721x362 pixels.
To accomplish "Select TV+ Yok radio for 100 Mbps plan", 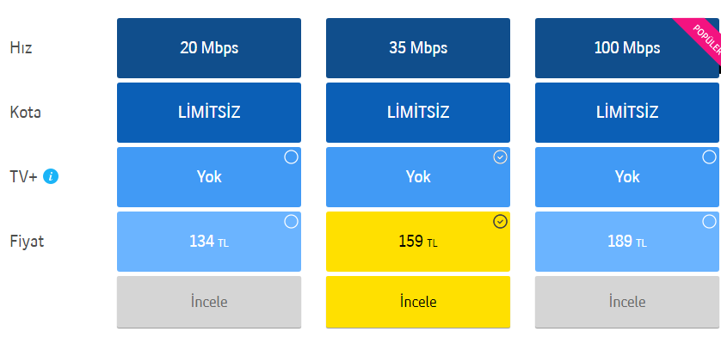I will [x=709, y=157].
